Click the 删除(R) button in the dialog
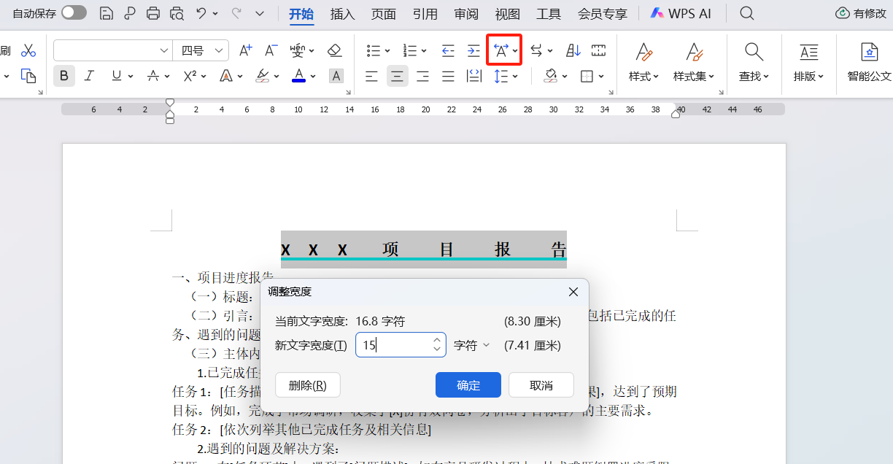 point(307,384)
